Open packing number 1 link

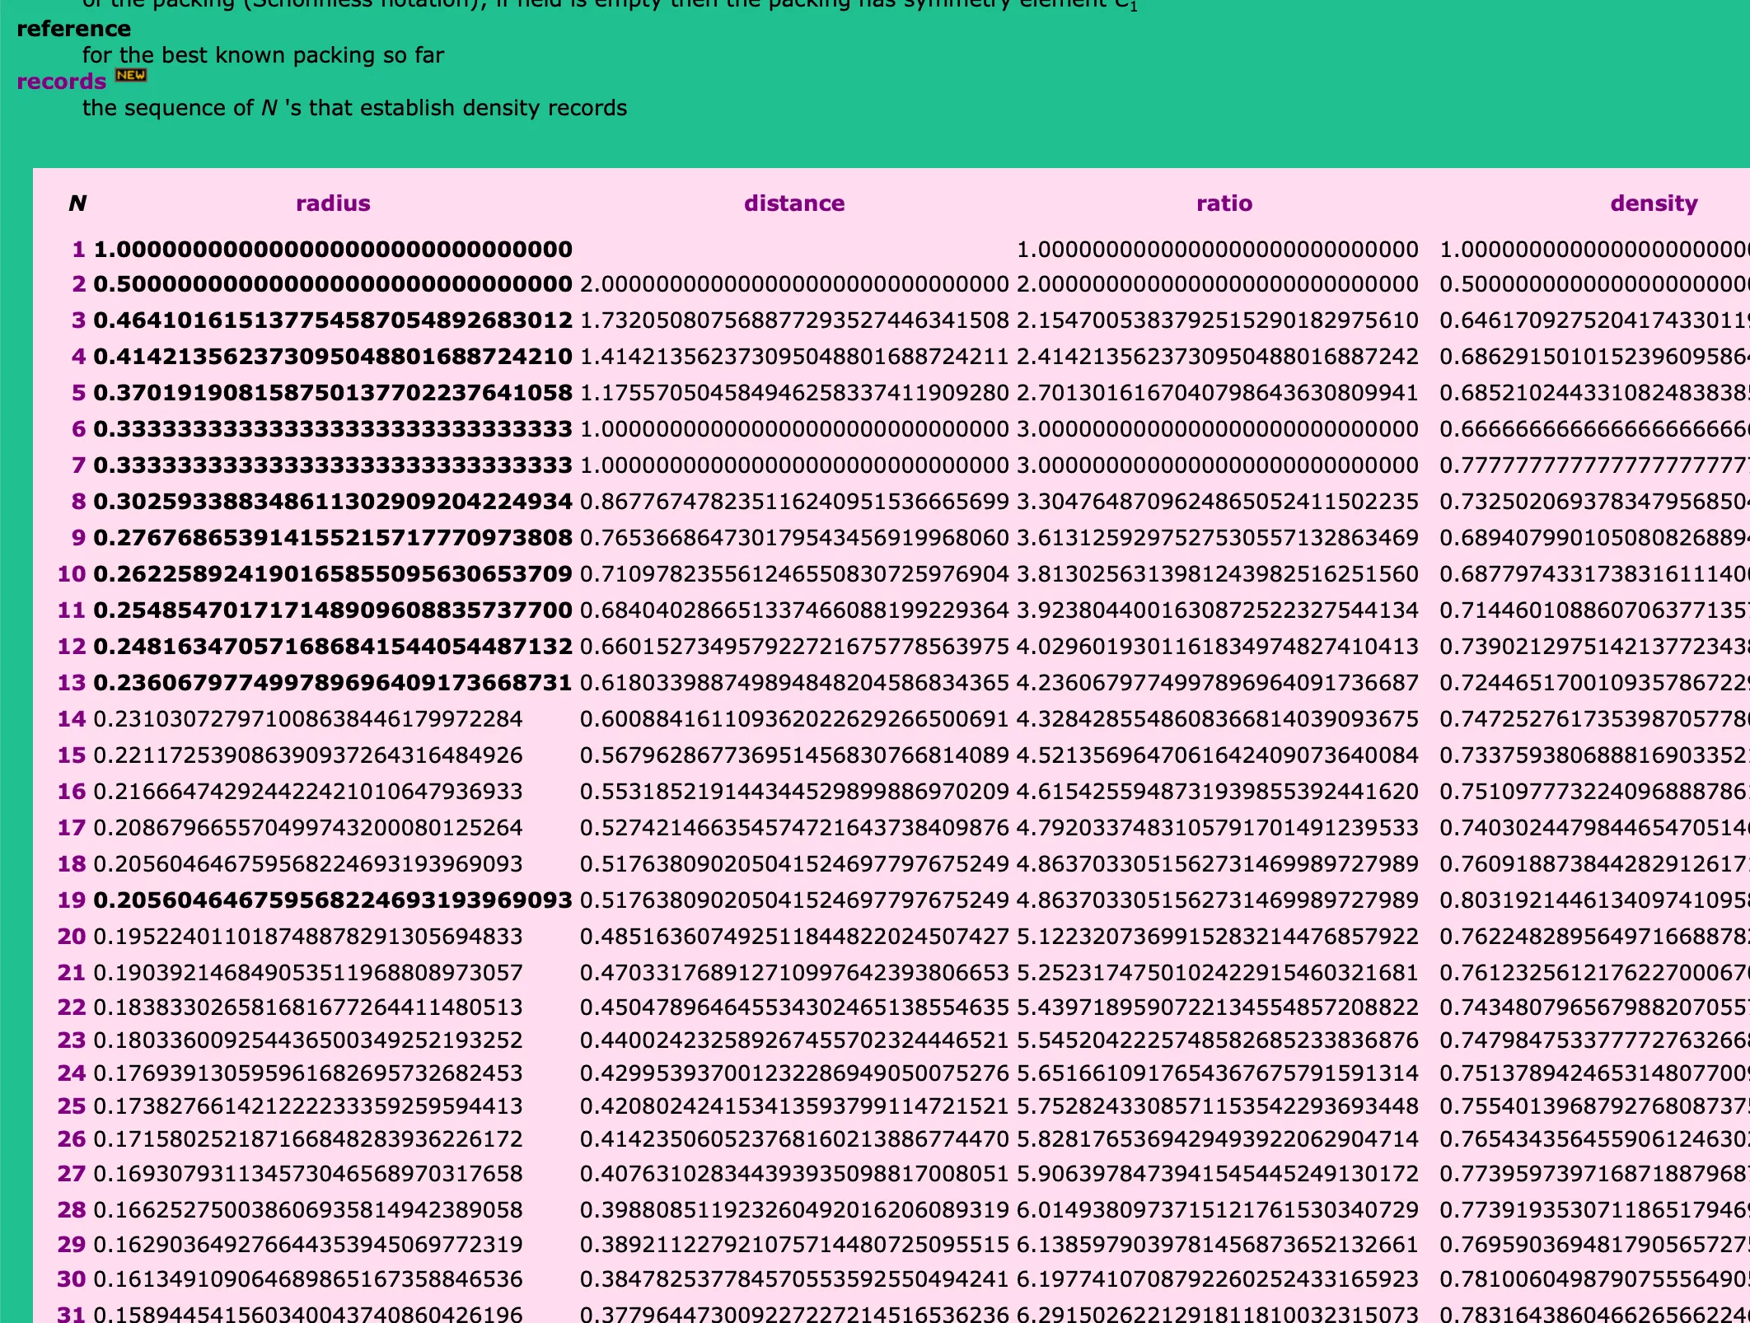(x=79, y=250)
